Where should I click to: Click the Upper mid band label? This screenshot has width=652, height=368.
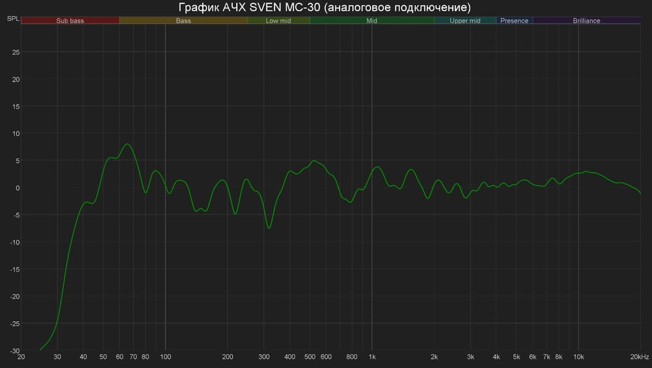click(465, 20)
